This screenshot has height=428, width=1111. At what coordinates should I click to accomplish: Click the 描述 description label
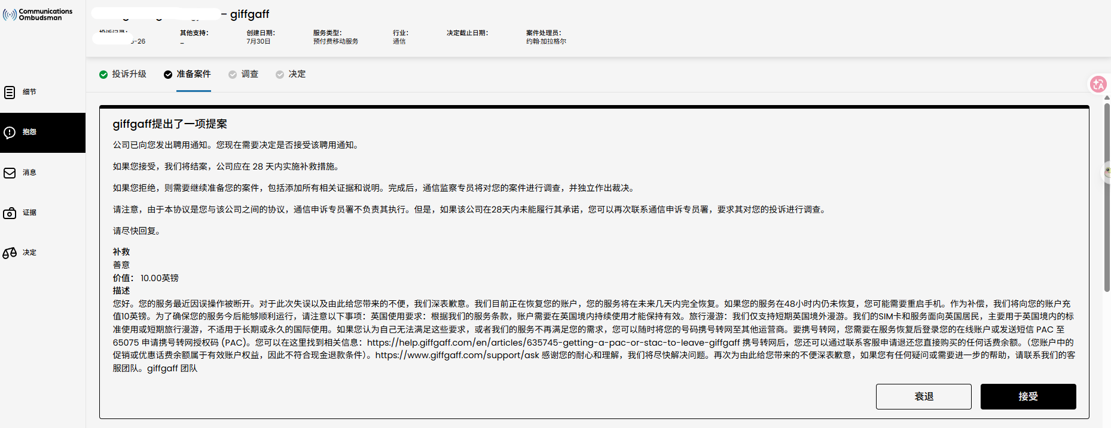coord(121,291)
